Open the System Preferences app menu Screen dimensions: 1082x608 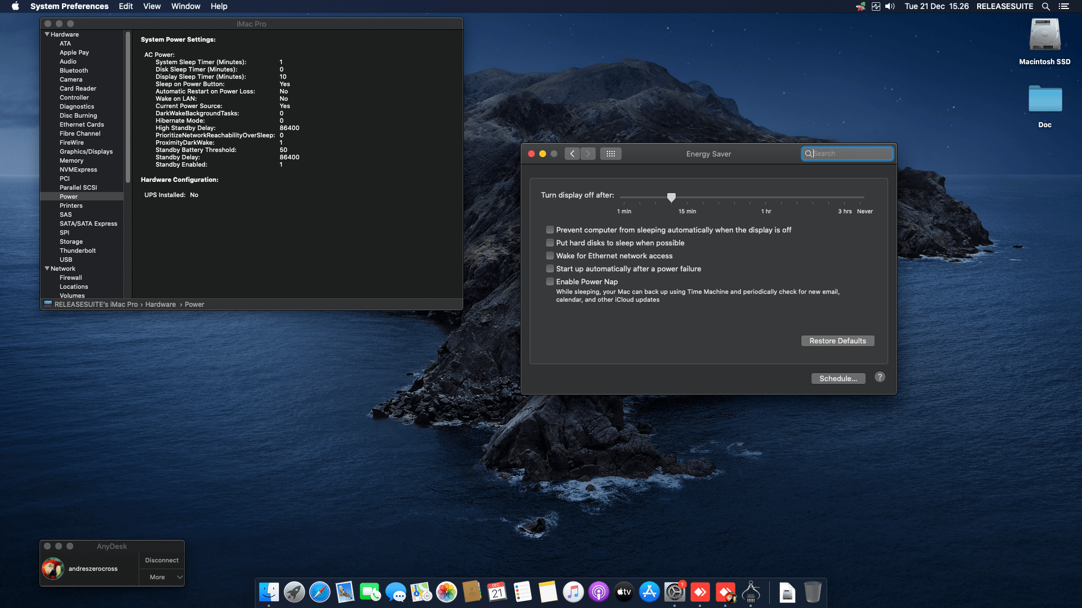pyautogui.click(x=69, y=6)
